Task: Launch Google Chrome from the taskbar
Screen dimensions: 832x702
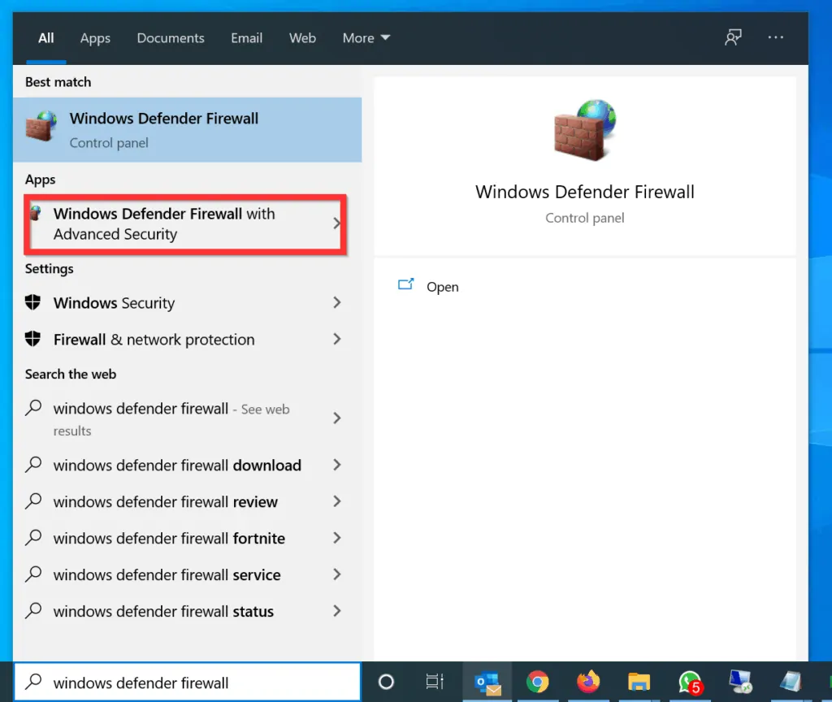Action: click(538, 682)
